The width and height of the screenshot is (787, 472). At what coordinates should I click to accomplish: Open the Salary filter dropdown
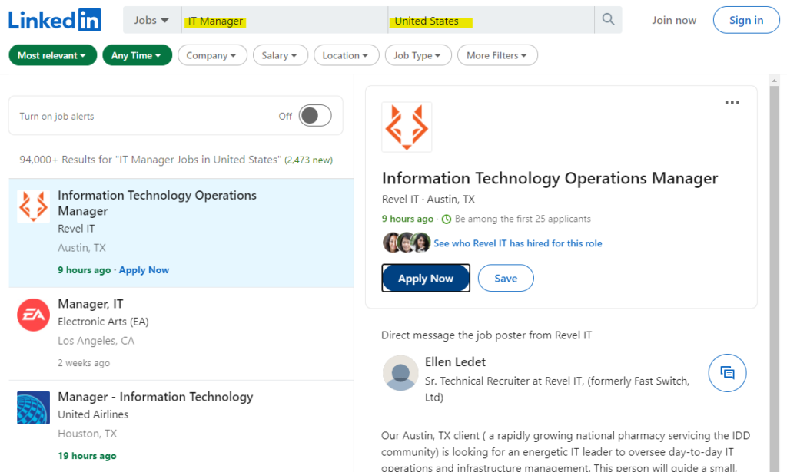click(x=281, y=55)
